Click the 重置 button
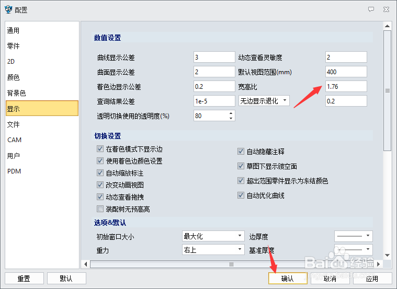The width and height of the screenshot is (397, 289). pos(24,279)
